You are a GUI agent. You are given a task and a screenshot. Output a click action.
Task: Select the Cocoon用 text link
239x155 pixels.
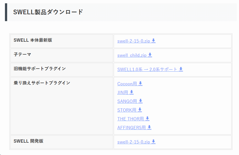(x=127, y=84)
